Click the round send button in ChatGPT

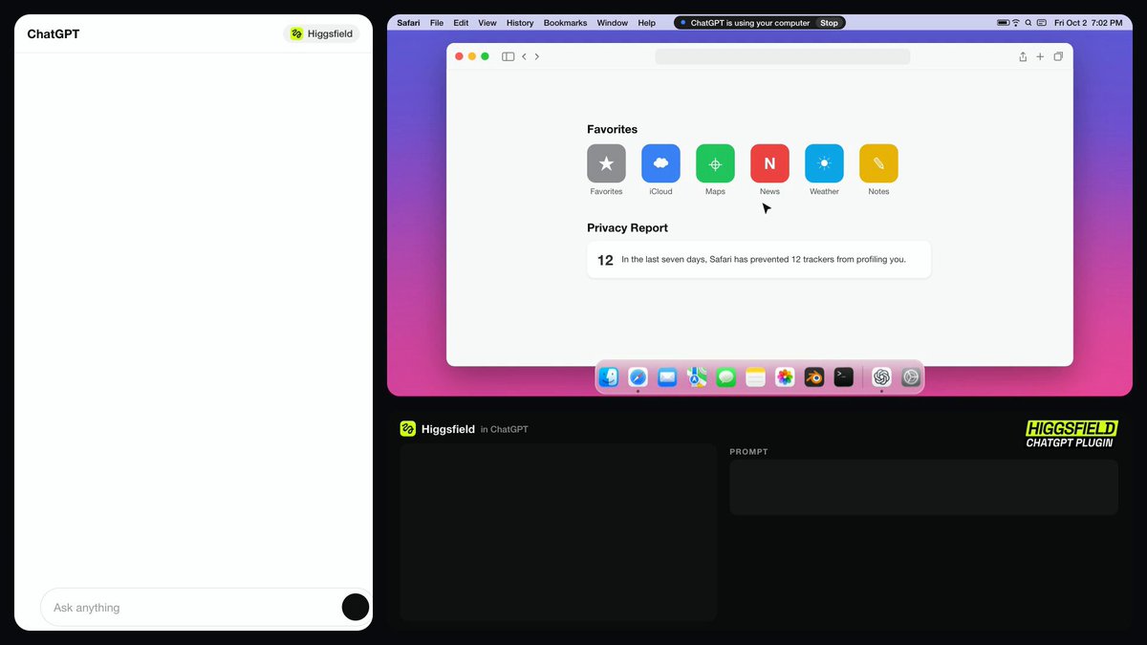coord(356,607)
